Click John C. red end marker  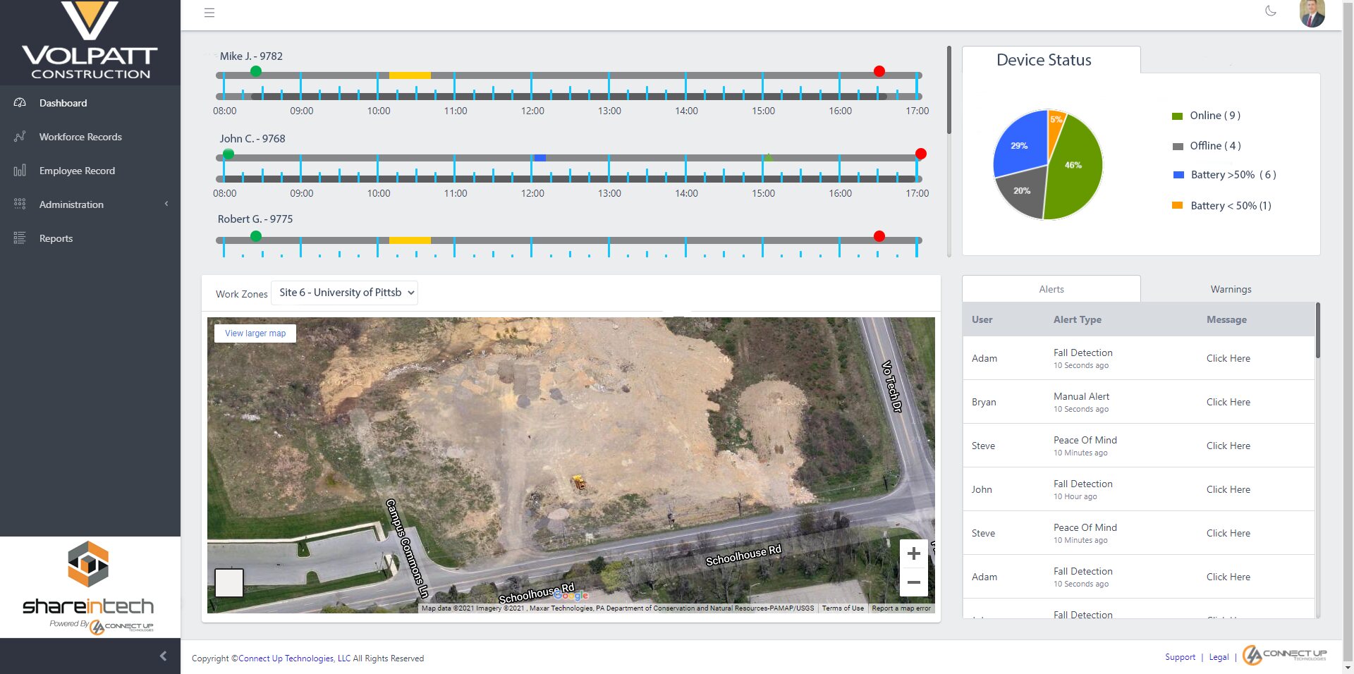coord(920,154)
